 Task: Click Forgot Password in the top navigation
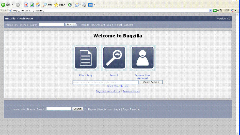tap(124, 25)
